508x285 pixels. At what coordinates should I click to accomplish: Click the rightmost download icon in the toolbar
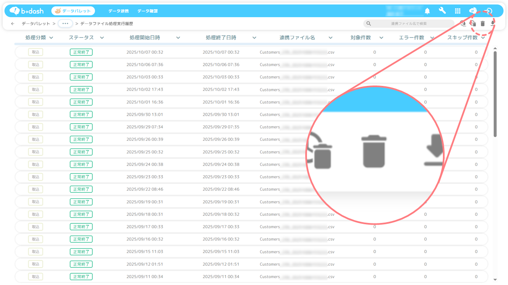[493, 24]
